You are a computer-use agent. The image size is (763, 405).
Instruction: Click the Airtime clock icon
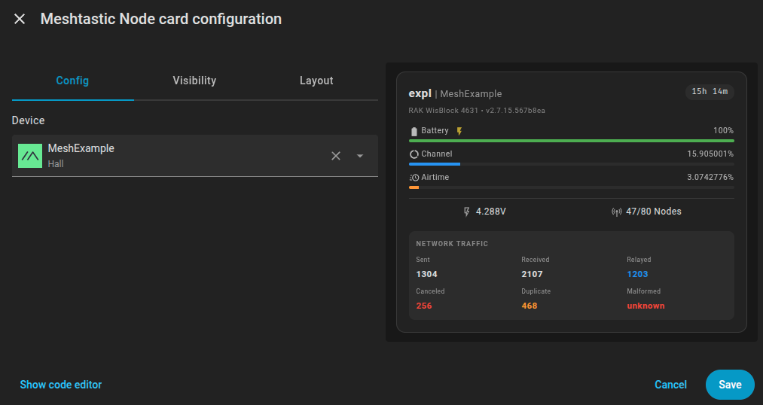coord(414,178)
